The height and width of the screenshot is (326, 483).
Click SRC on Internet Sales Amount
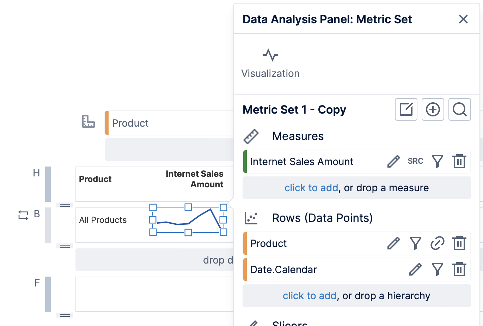click(x=415, y=161)
